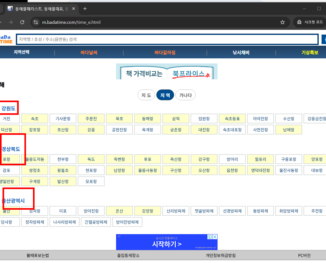This screenshot has width=326, height=263.
Task: Select 속초등표 location button
Action: pos(232,119)
